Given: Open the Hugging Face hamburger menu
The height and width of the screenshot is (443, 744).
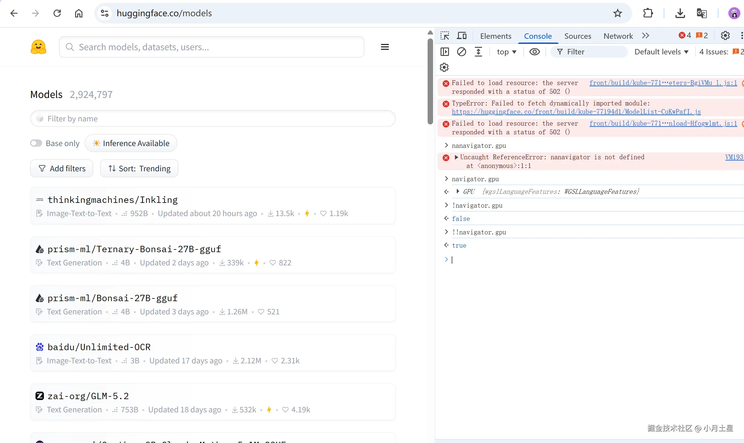Looking at the screenshot, I should point(385,47).
